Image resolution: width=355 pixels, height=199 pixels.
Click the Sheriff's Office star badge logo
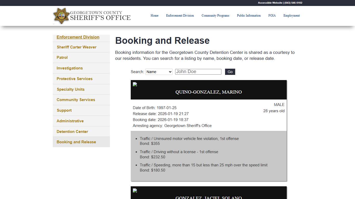click(61, 16)
